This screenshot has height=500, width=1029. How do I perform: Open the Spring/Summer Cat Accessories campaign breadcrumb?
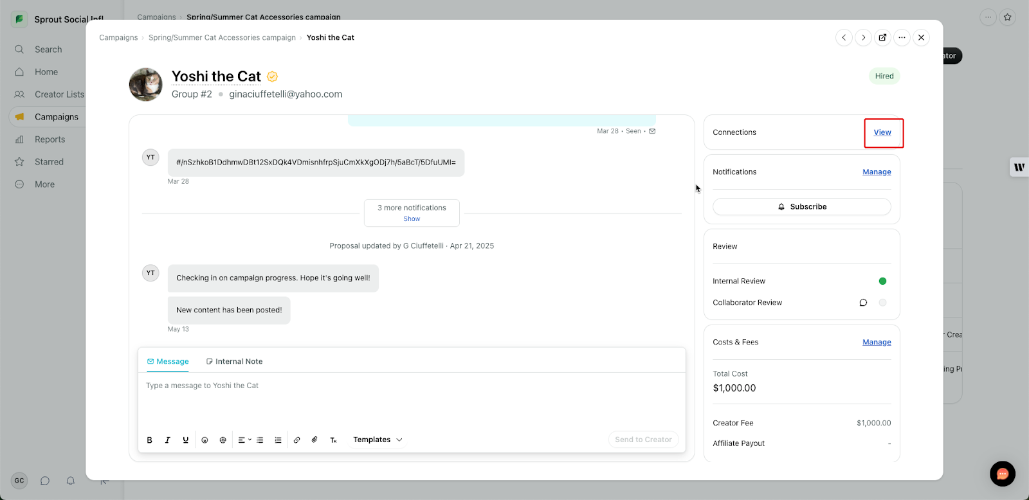[222, 38]
